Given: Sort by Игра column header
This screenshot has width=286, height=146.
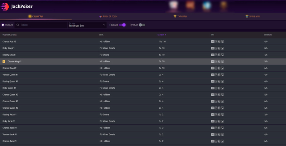Looking at the screenshot, I should [101, 35].
